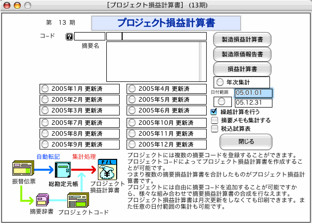
Task: Click the start date field 05.01.01
Action: pos(253,93)
